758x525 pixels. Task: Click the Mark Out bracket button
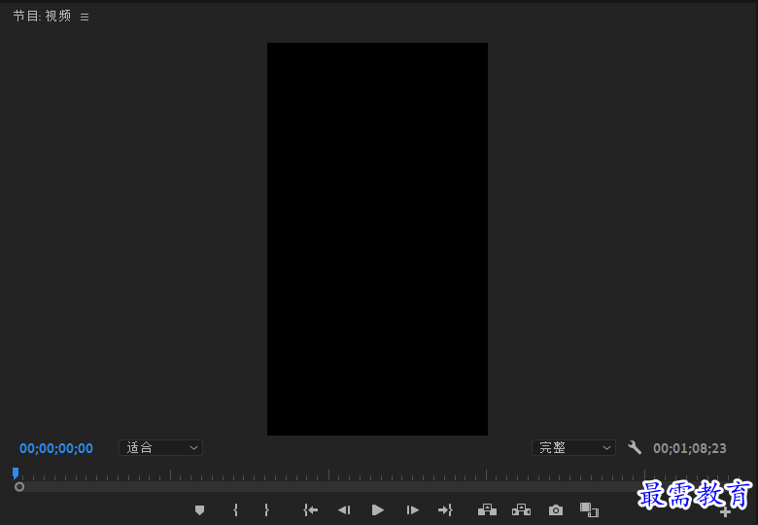[266, 510]
